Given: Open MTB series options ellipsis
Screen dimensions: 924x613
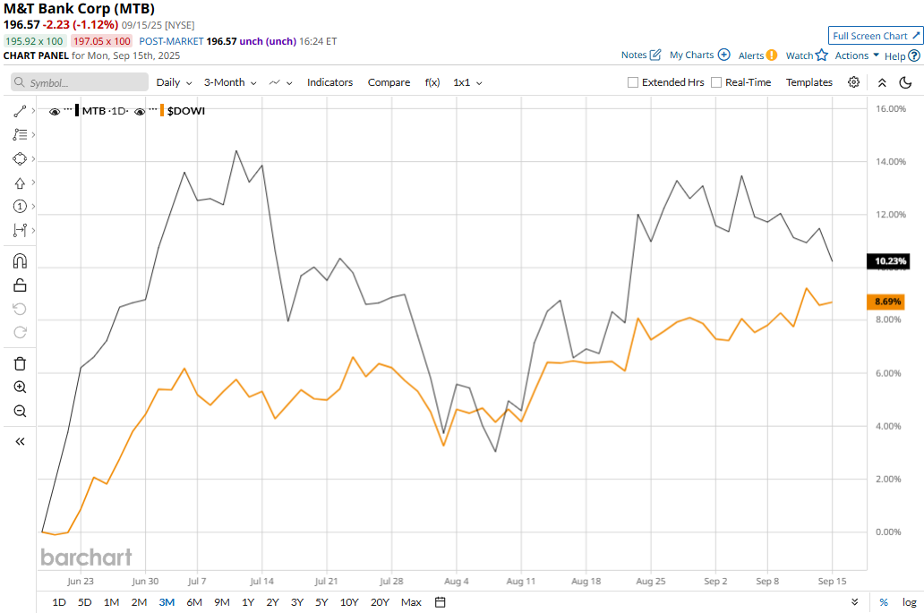Looking at the screenshot, I should [x=68, y=109].
